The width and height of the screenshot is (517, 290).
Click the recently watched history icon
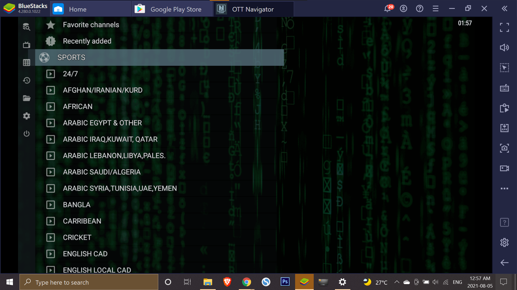(27, 80)
